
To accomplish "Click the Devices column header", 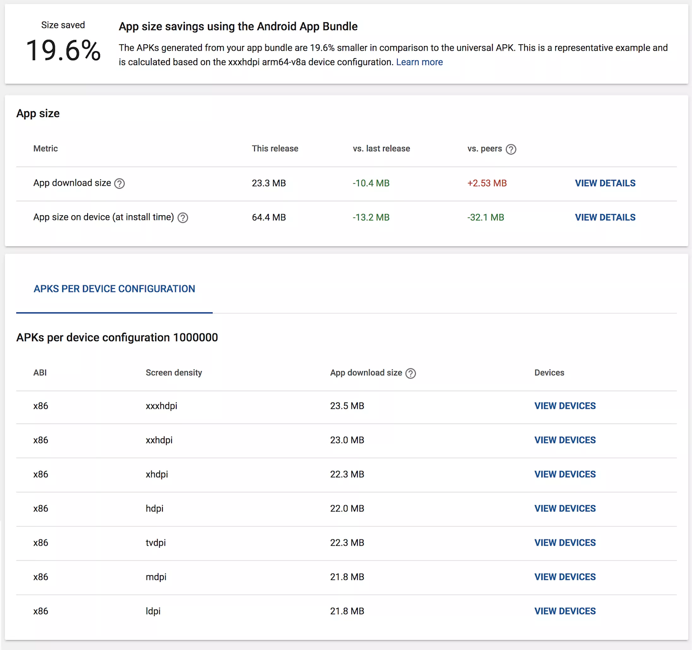I will tap(549, 373).
